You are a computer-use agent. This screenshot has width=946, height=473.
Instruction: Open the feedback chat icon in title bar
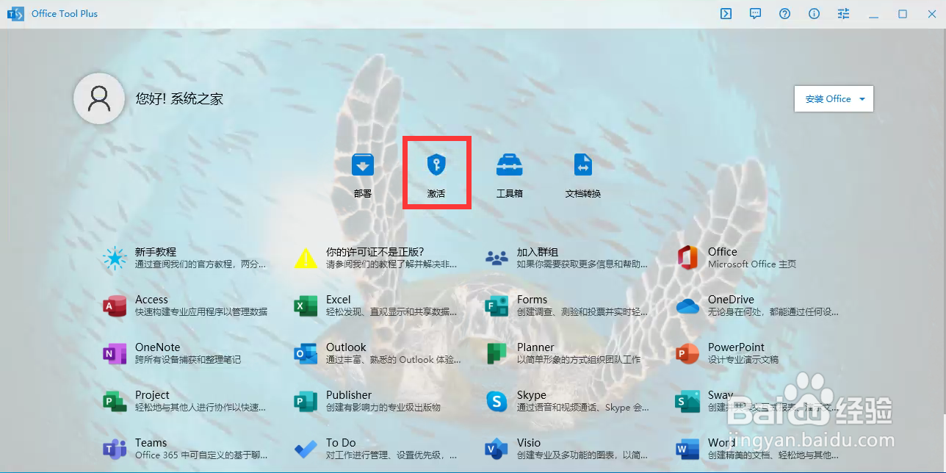755,14
